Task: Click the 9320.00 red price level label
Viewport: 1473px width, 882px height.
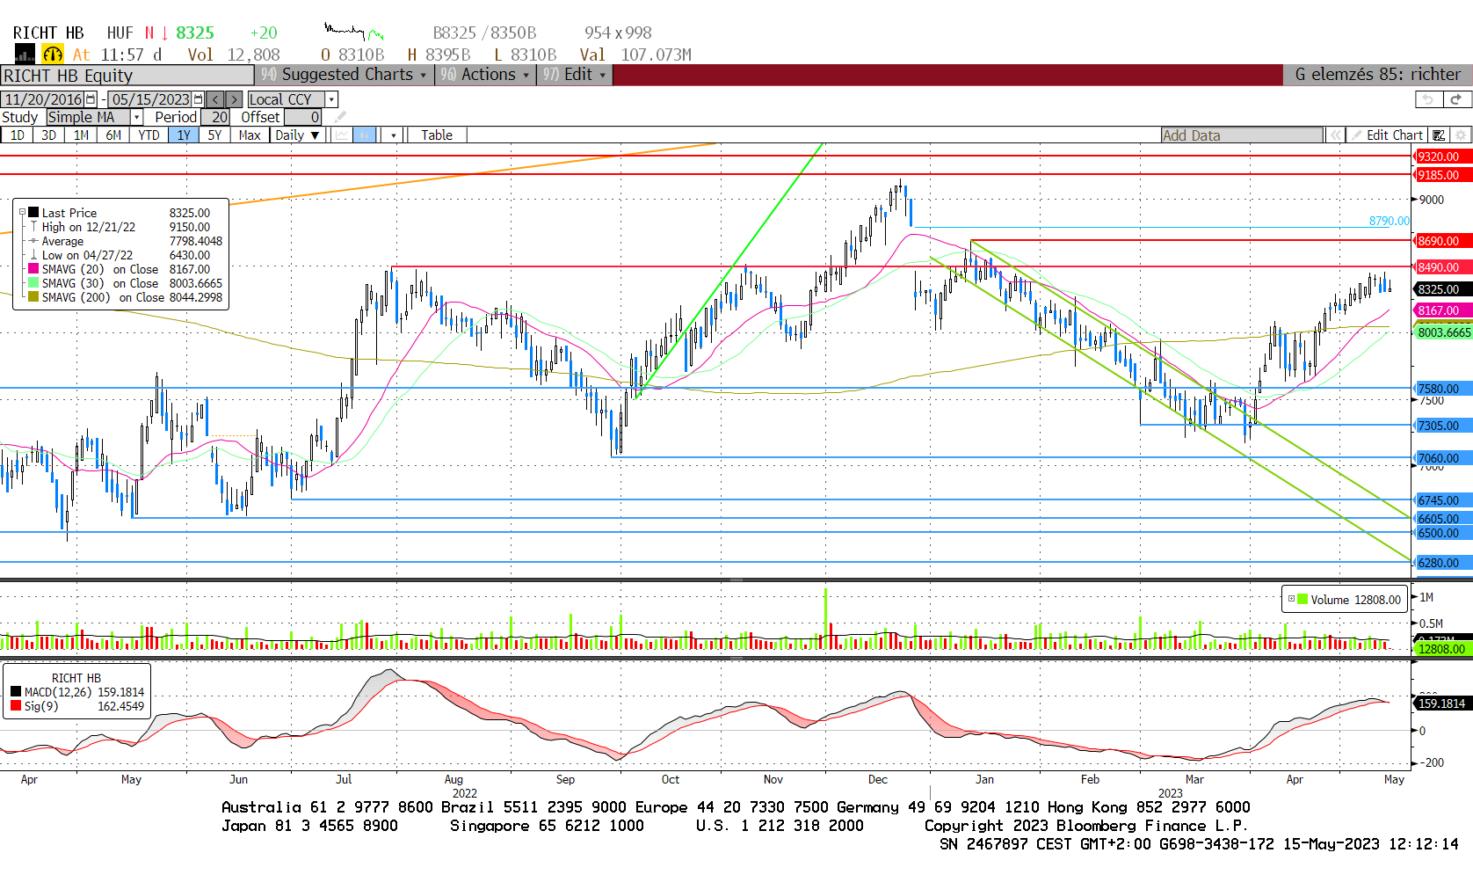Action: (x=1442, y=157)
